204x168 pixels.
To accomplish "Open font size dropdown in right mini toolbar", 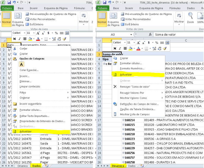I will [x=131, y=42].
